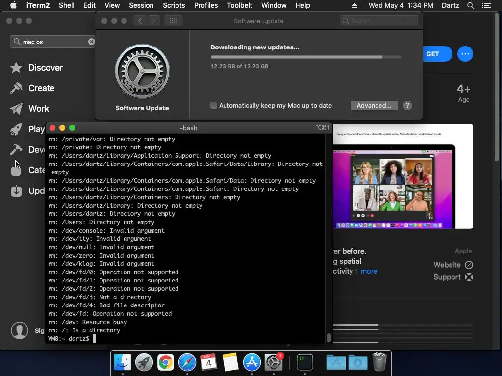The height and width of the screenshot is (376, 502).
Task: Open Spotlight search in the menu bar
Action: click(470, 5)
